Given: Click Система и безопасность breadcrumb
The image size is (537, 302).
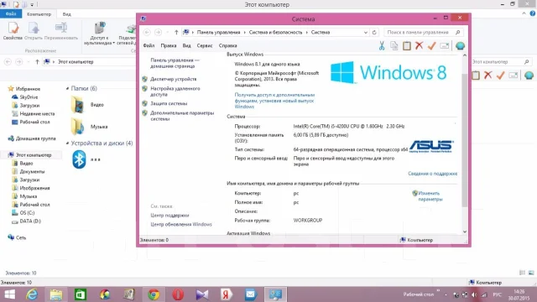Looking at the screenshot, I should click(275, 32).
